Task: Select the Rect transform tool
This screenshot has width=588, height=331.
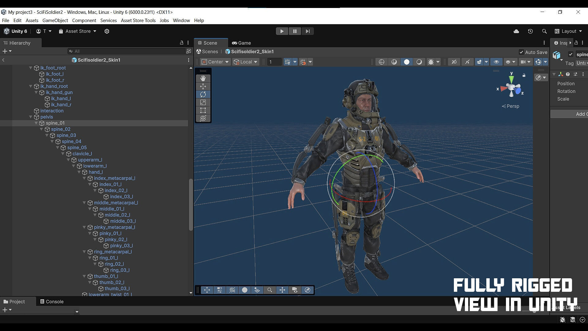Action: click(203, 110)
